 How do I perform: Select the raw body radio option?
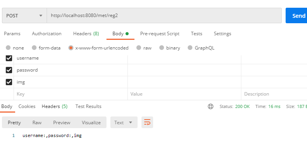tap(139, 48)
